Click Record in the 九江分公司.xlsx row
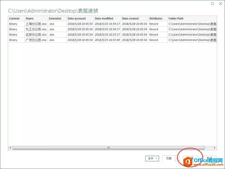Screen dimensions: 225x169 point(158,29)
